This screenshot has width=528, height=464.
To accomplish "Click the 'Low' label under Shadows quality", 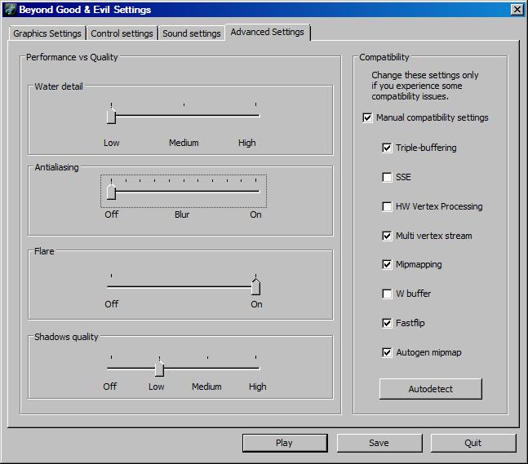I will point(157,387).
